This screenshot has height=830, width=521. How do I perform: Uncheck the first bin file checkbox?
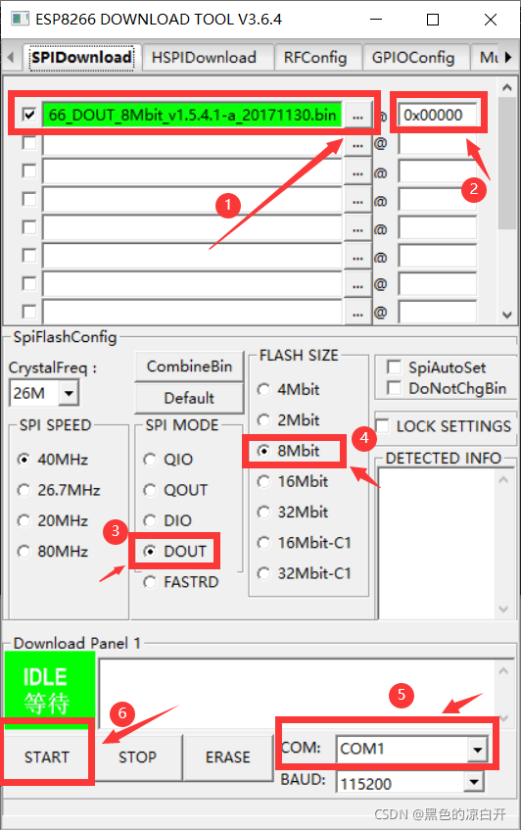(29, 115)
